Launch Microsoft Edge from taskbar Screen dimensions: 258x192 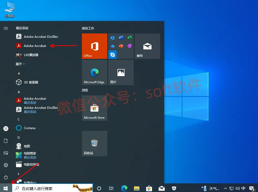pyautogui.click(x=124, y=188)
